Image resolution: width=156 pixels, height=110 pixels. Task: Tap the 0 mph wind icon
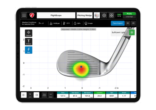click(86, 23)
